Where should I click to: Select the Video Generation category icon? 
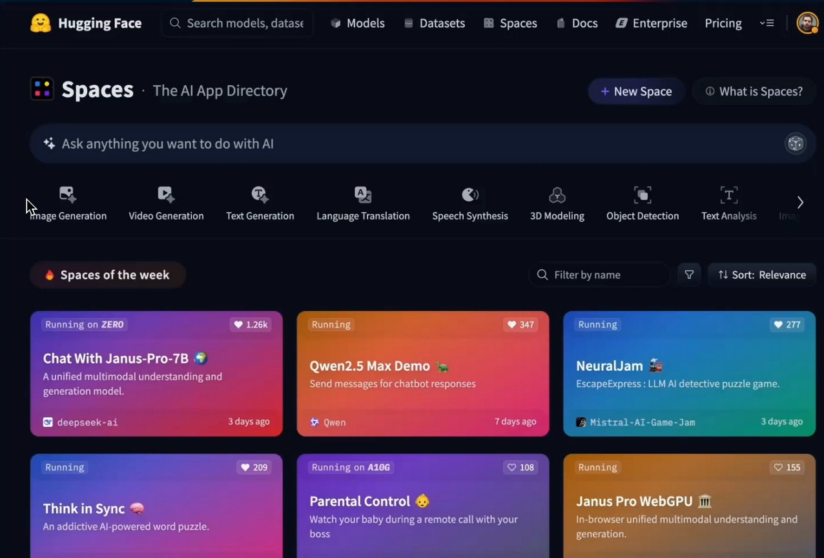point(166,194)
